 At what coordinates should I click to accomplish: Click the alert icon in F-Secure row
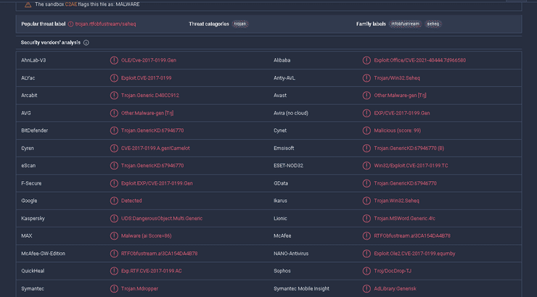point(114,183)
